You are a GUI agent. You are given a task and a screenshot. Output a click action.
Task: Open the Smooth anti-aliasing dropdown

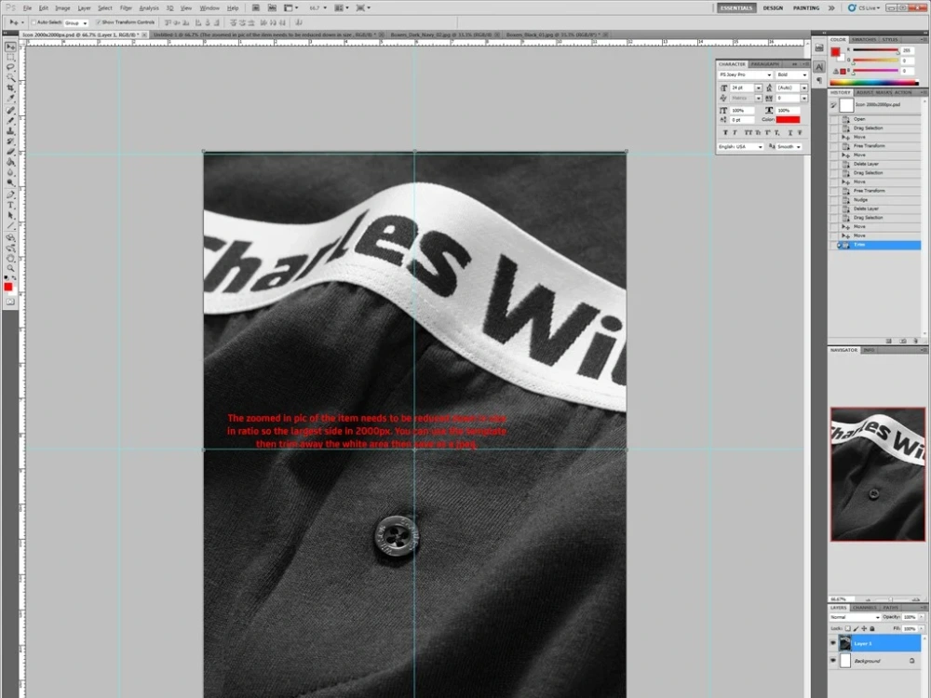click(789, 147)
